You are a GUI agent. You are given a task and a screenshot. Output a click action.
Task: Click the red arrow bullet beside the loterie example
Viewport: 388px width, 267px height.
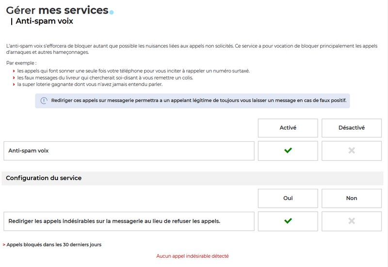14,84
